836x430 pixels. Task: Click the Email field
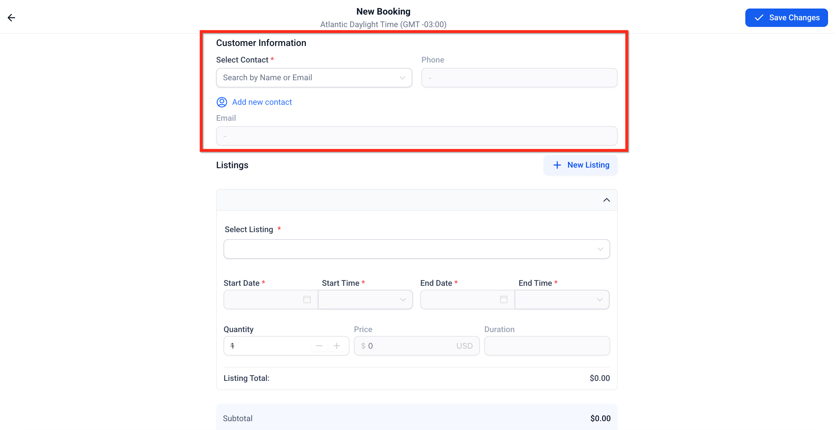(416, 136)
